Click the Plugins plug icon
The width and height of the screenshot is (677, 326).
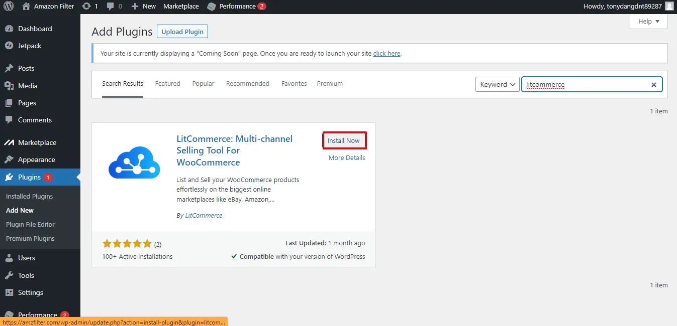(9, 177)
